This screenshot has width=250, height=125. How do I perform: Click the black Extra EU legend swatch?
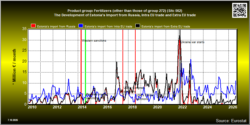(137, 26)
